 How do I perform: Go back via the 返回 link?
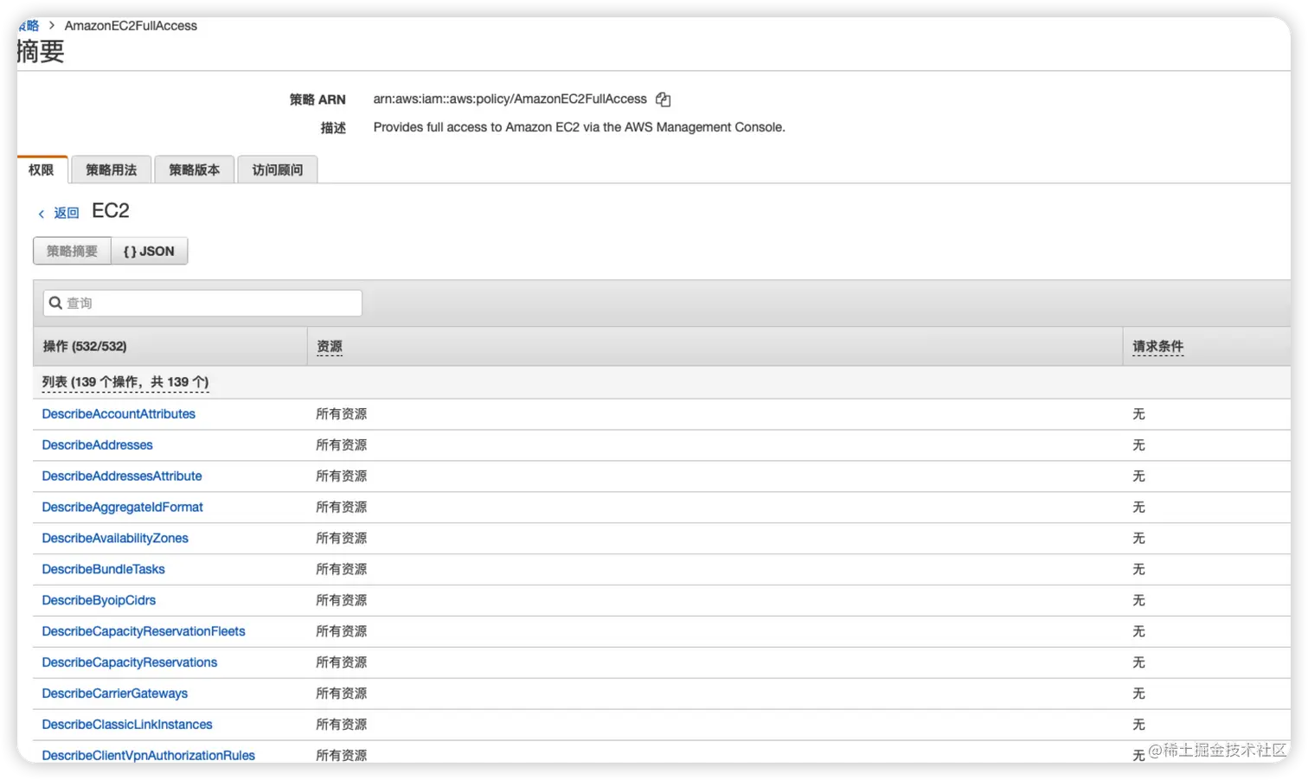tap(67, 213)
